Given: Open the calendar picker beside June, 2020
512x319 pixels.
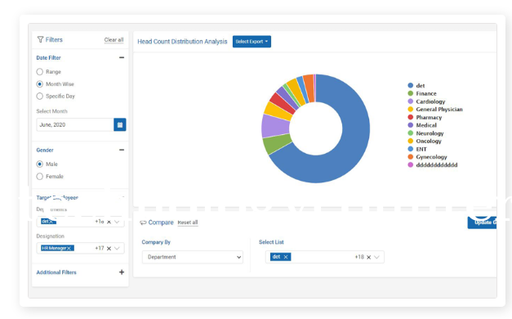Looking at the screenshot, I should point(120,124).
